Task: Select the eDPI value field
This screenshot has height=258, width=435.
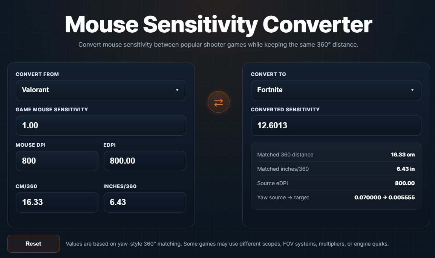Action: point(145,161)
